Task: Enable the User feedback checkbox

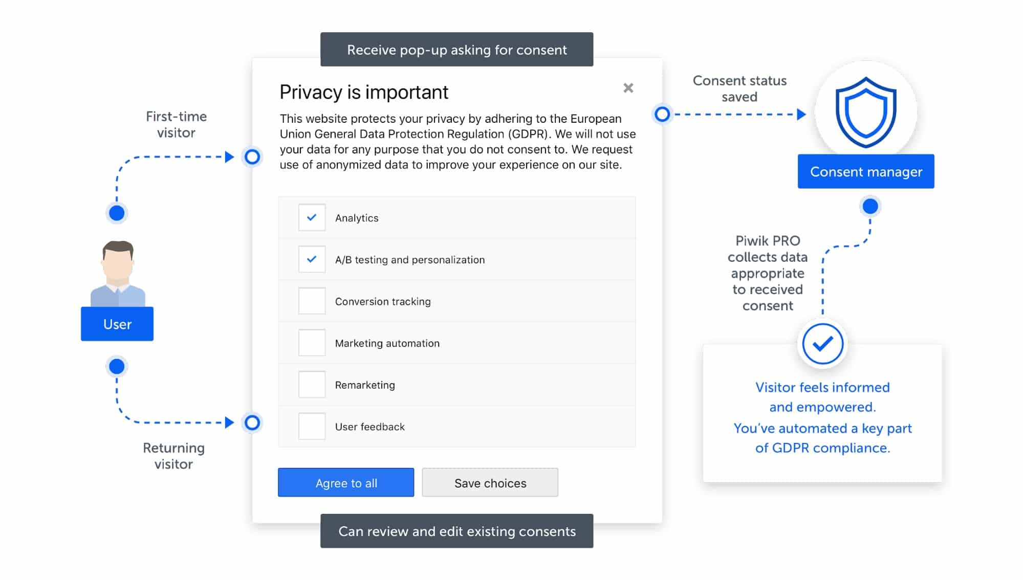Action: pos(312,426)
